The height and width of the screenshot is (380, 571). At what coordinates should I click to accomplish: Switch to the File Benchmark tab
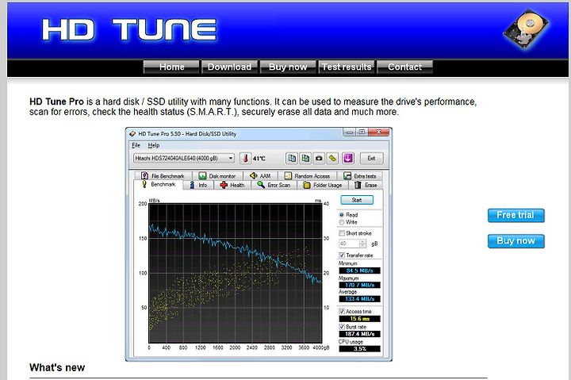click(163, 175)
